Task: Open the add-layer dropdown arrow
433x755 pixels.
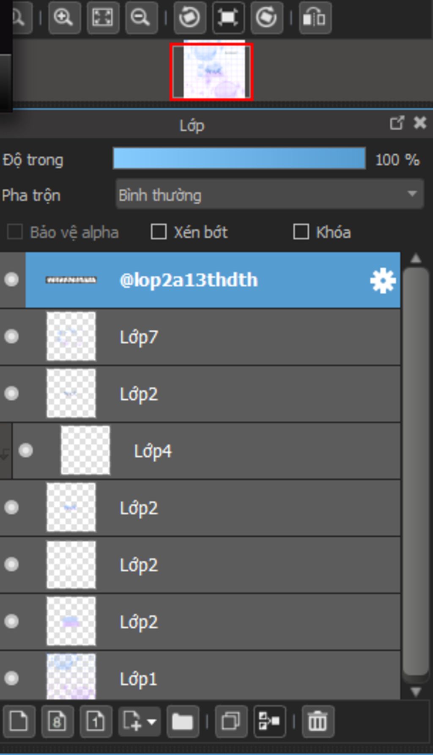Action: 151,722
